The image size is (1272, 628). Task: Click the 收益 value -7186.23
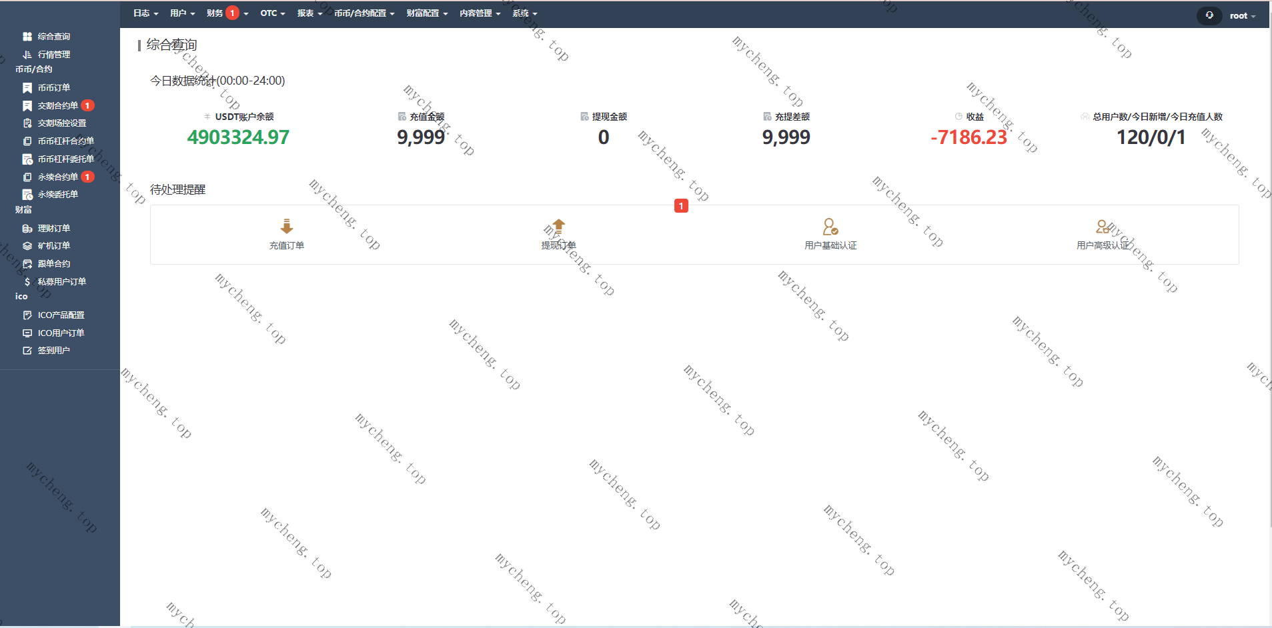(969, 137)
